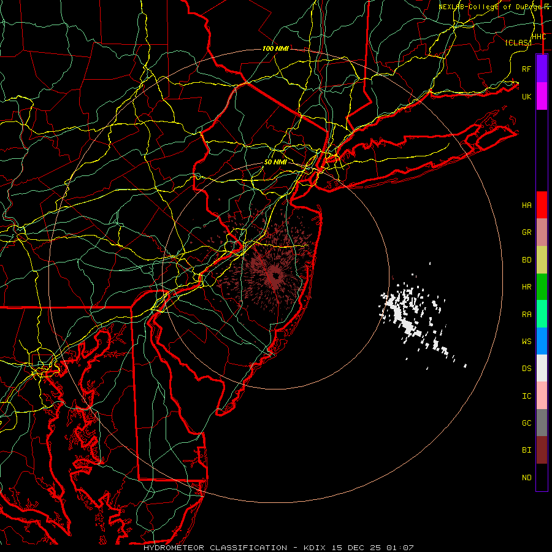The image size is (552, 552).
Task: Select the light pink IC legend swatch
Action: tap(542, 396)
